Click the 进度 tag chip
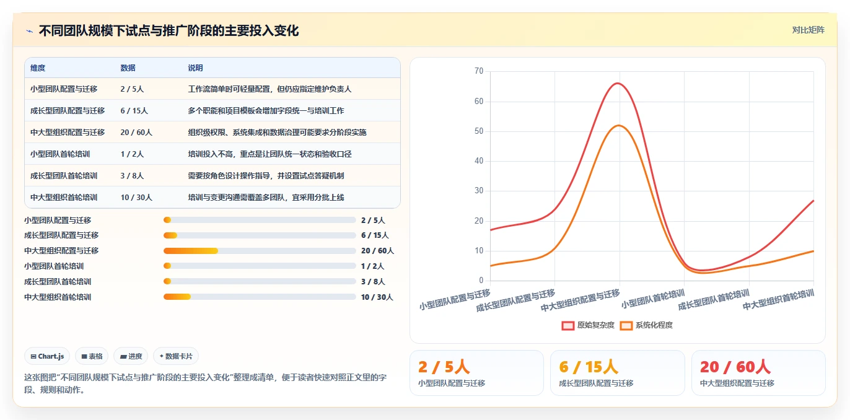 (130, 356)
